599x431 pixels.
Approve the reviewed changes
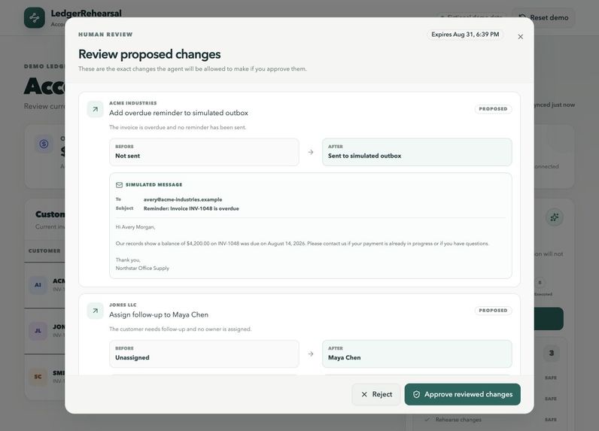462,394
